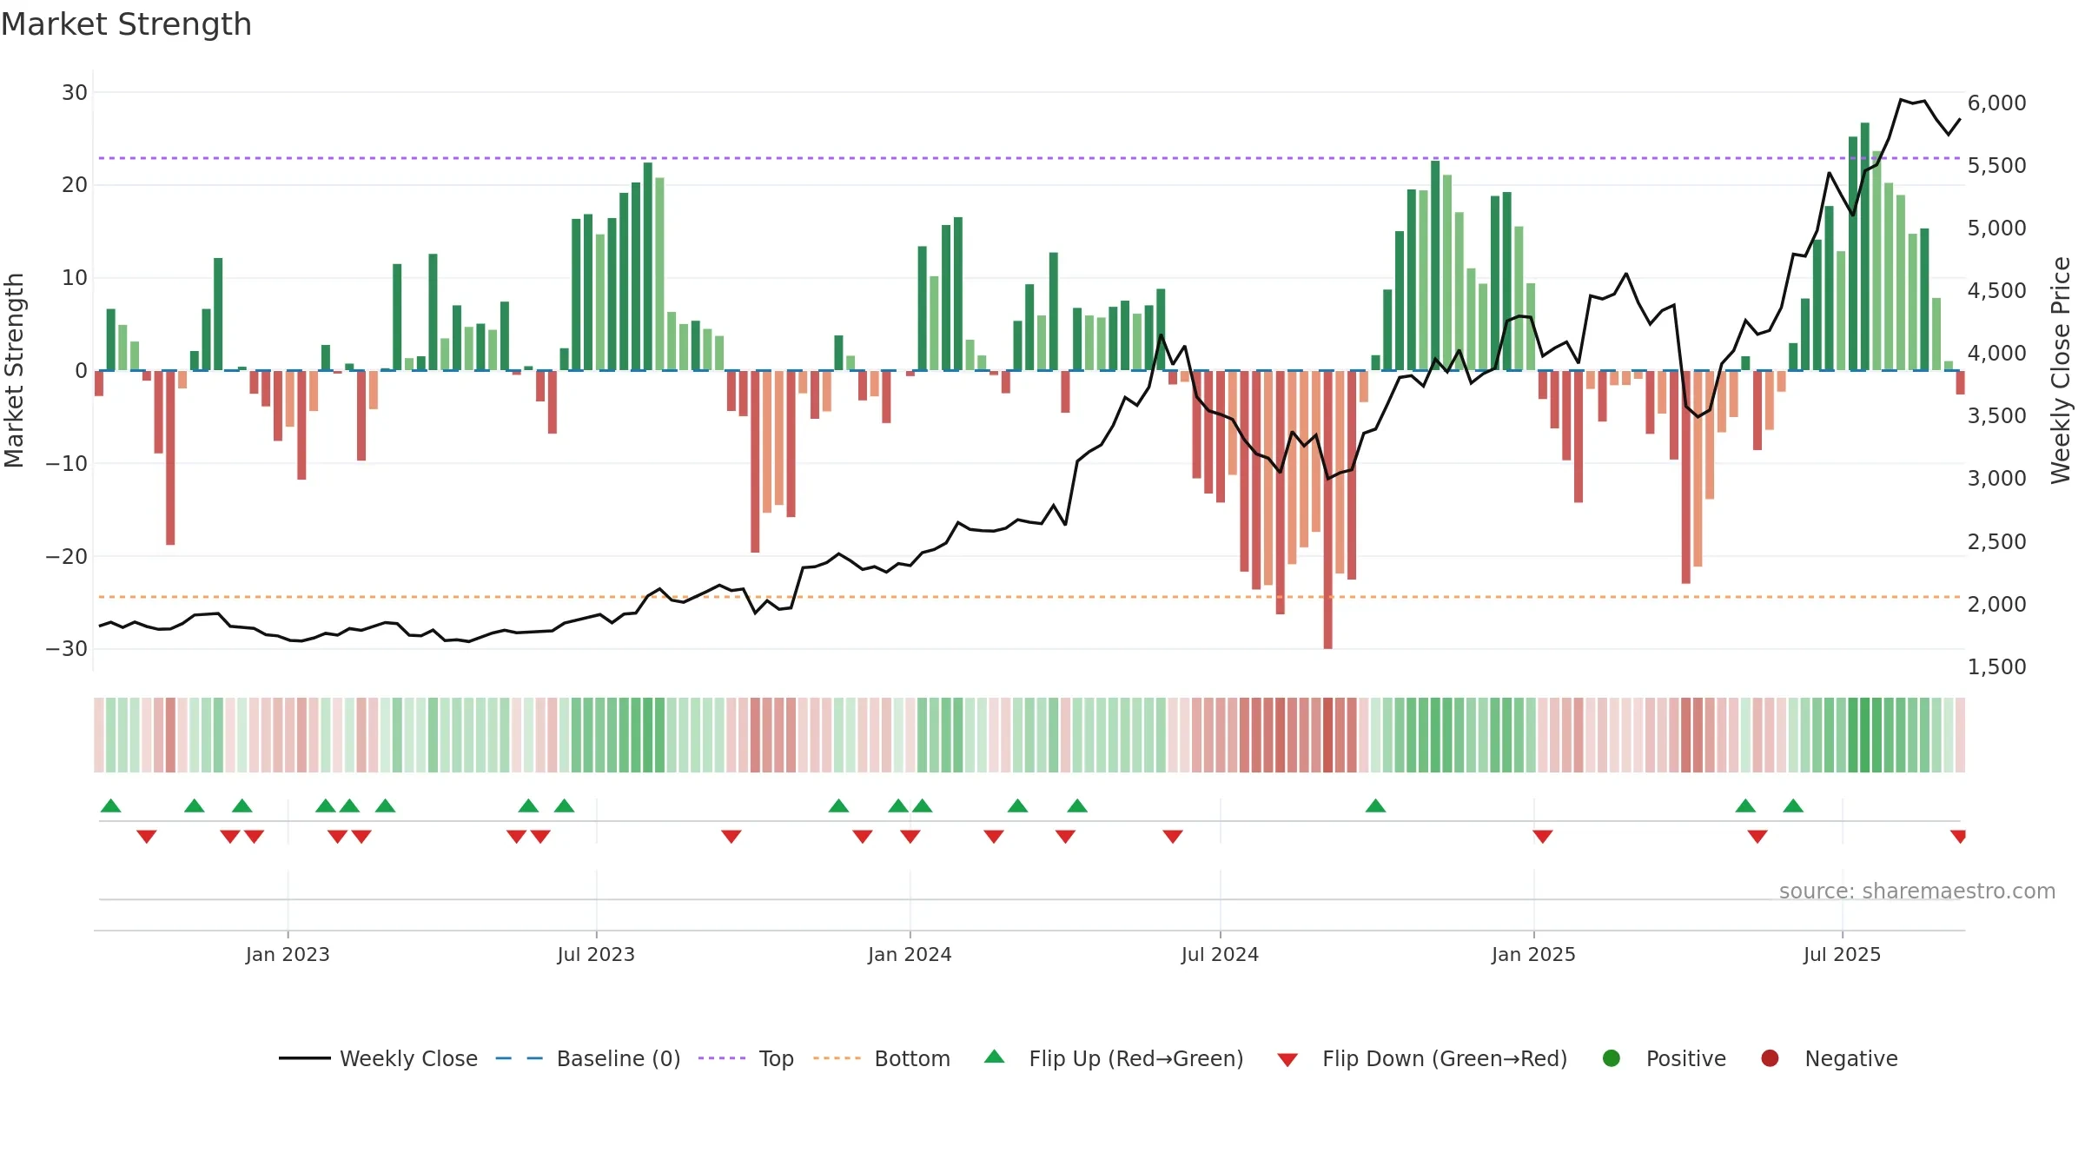Toggle the Bottom legend entry
The height and width of the screenshot is (1173, 2085).
[882, 1058]
